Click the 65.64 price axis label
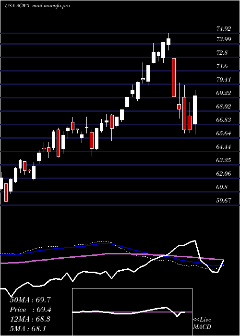This screenshot has height=336, width=240. [x=224, y=133]
